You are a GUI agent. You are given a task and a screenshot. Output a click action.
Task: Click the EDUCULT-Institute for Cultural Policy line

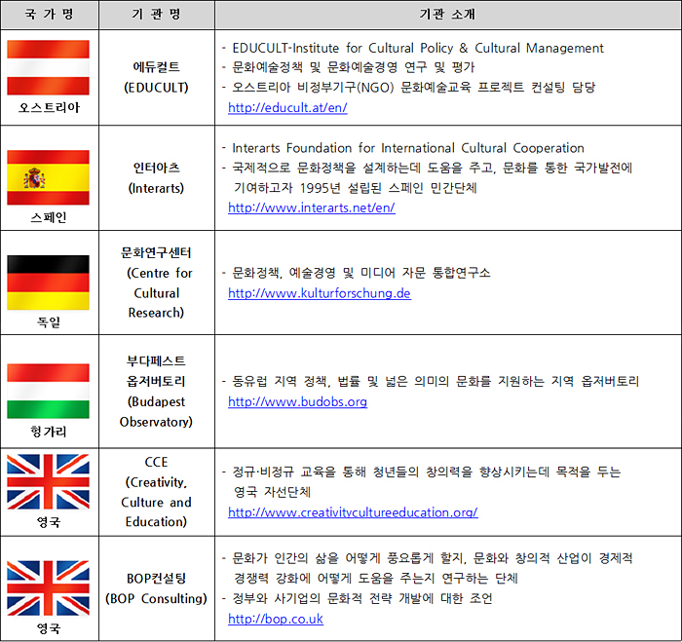(418, 48)
